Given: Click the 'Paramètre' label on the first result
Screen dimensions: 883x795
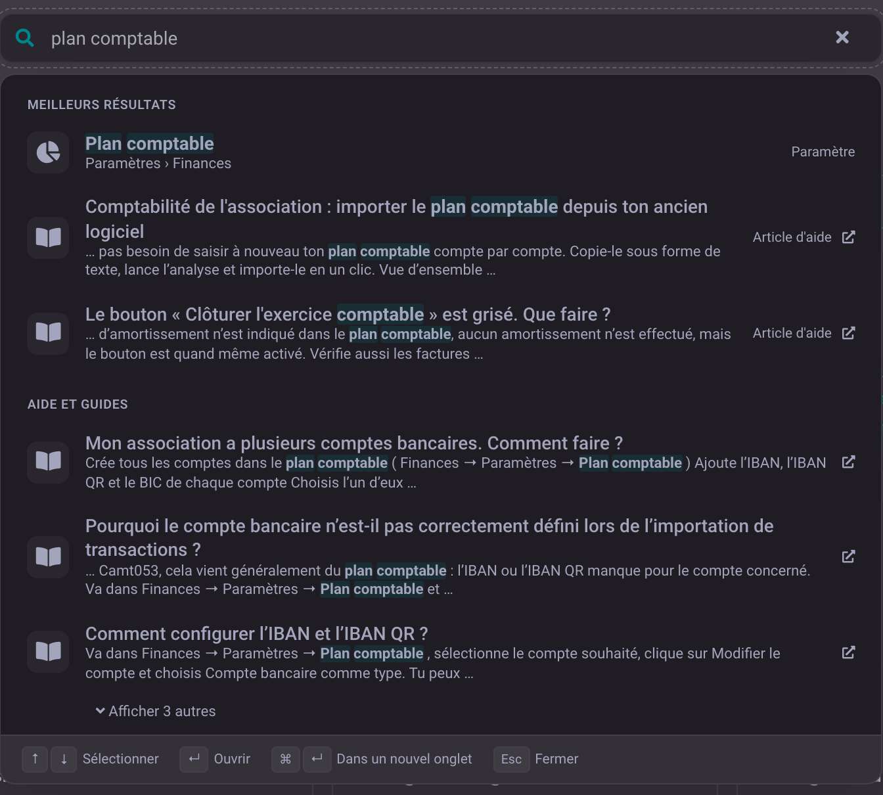Looking at the screenshot, I should coord(823,152).
